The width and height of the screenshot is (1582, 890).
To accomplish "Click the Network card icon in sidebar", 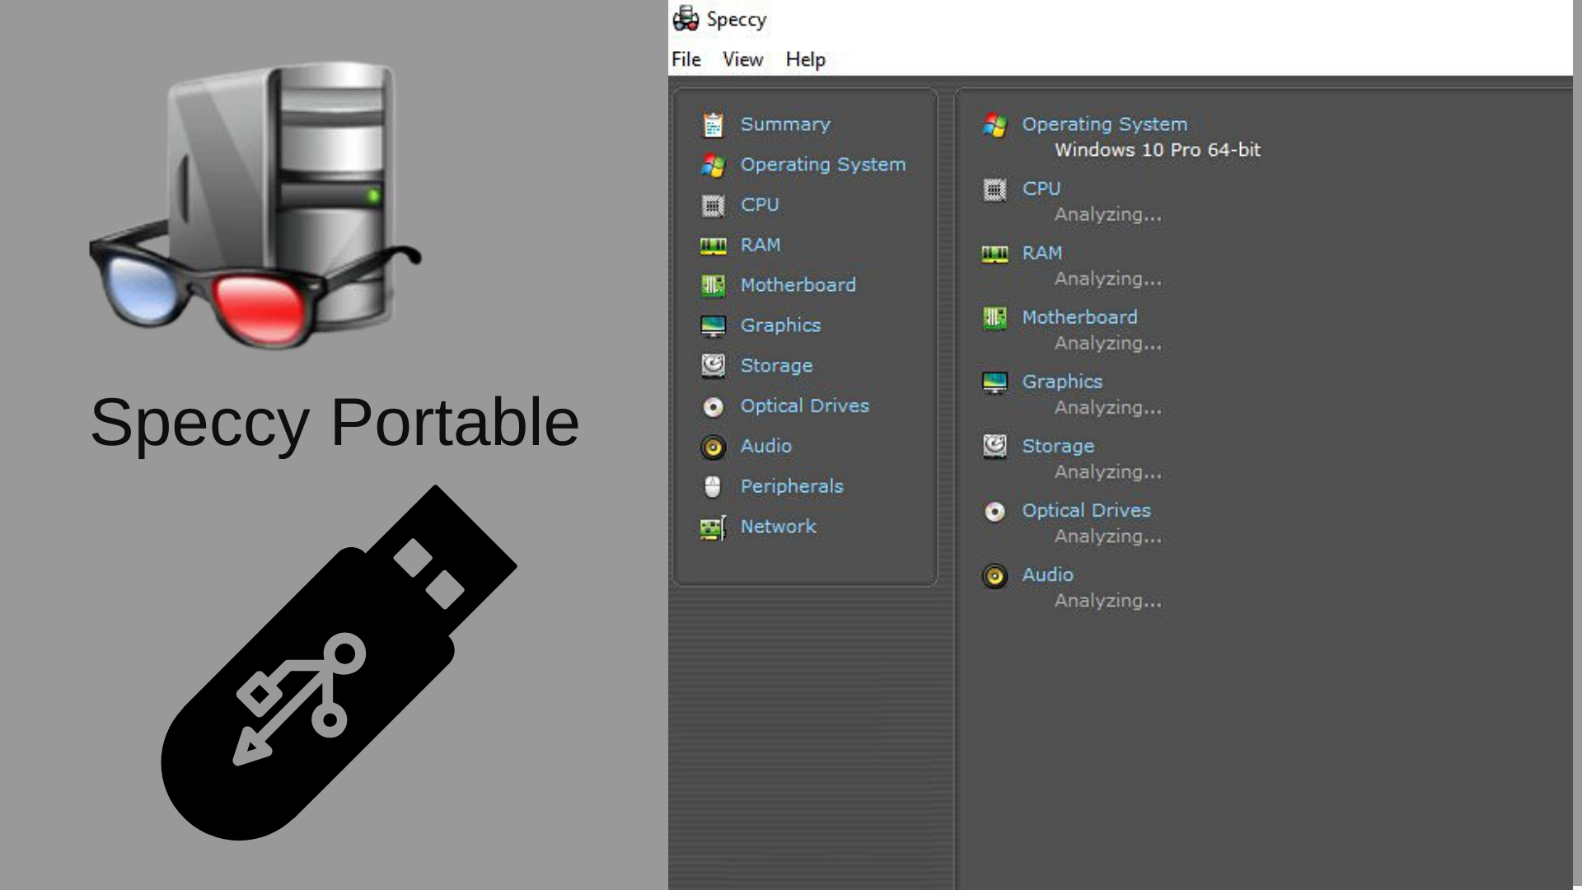I will point(713,527).
